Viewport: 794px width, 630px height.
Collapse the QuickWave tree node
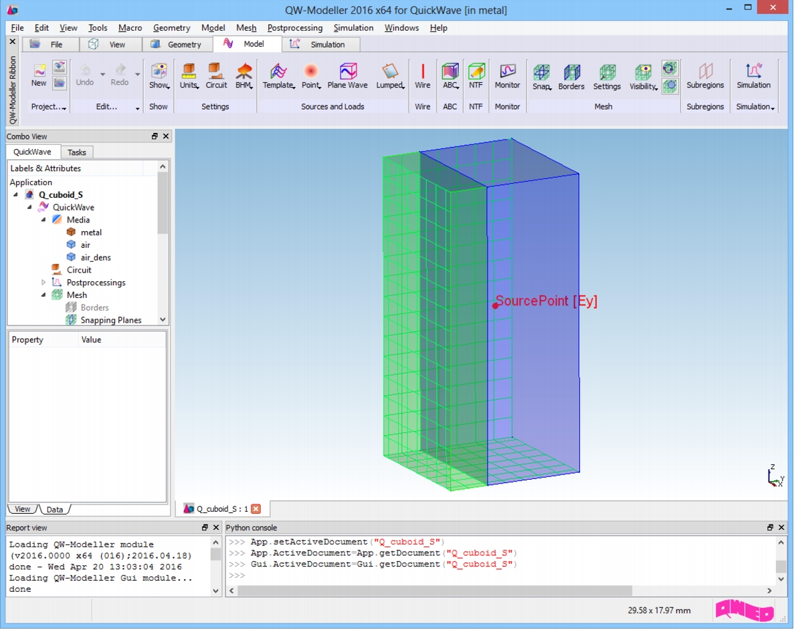click(29, 207)
